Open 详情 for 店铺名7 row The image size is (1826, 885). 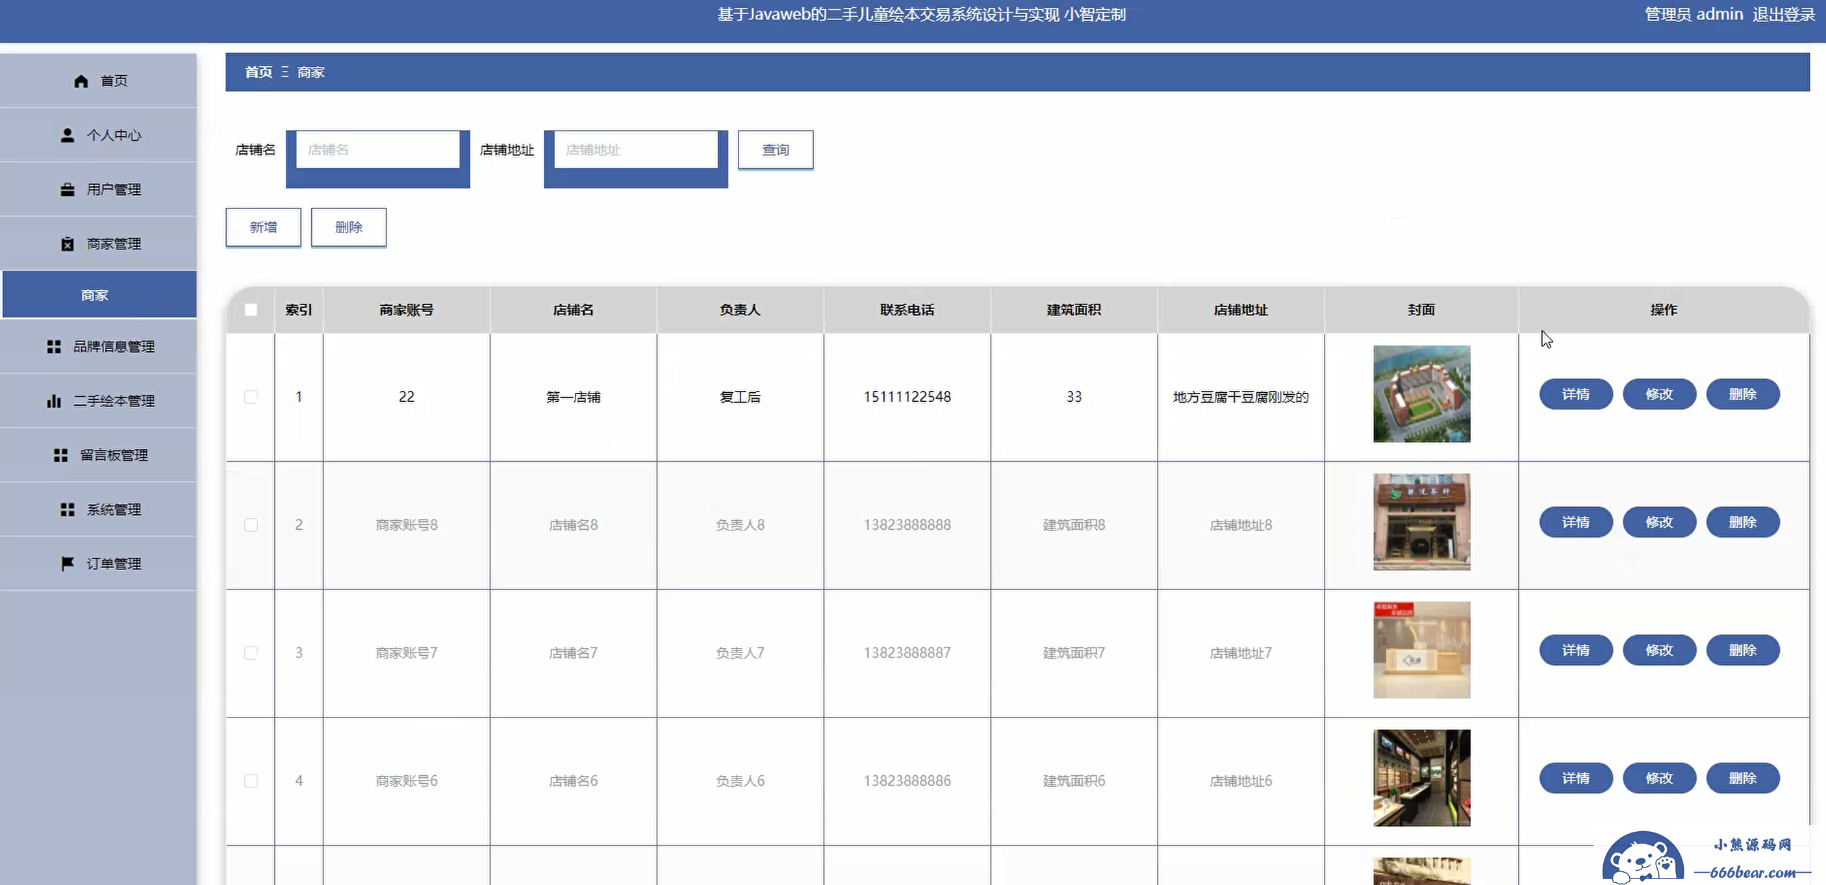[1576, 650]
